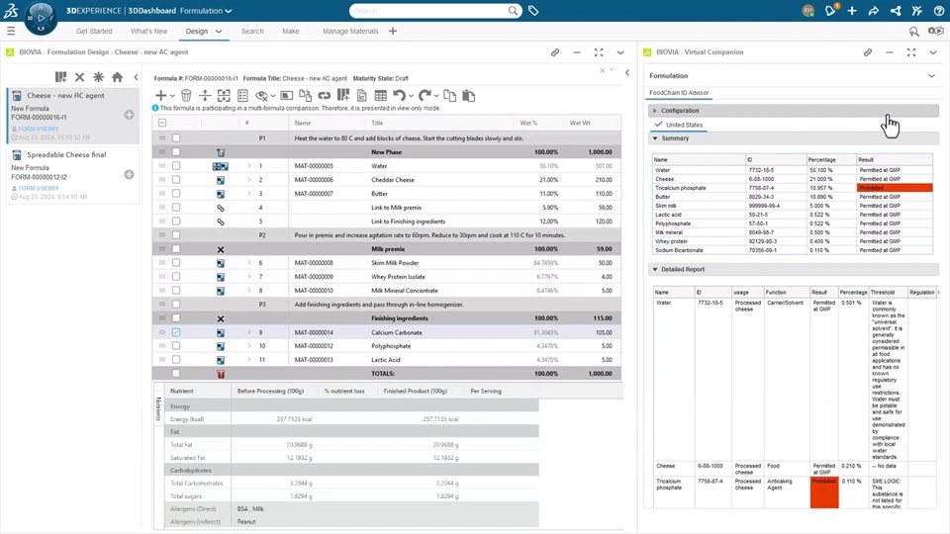Click the top search input field

coord(430,10)
